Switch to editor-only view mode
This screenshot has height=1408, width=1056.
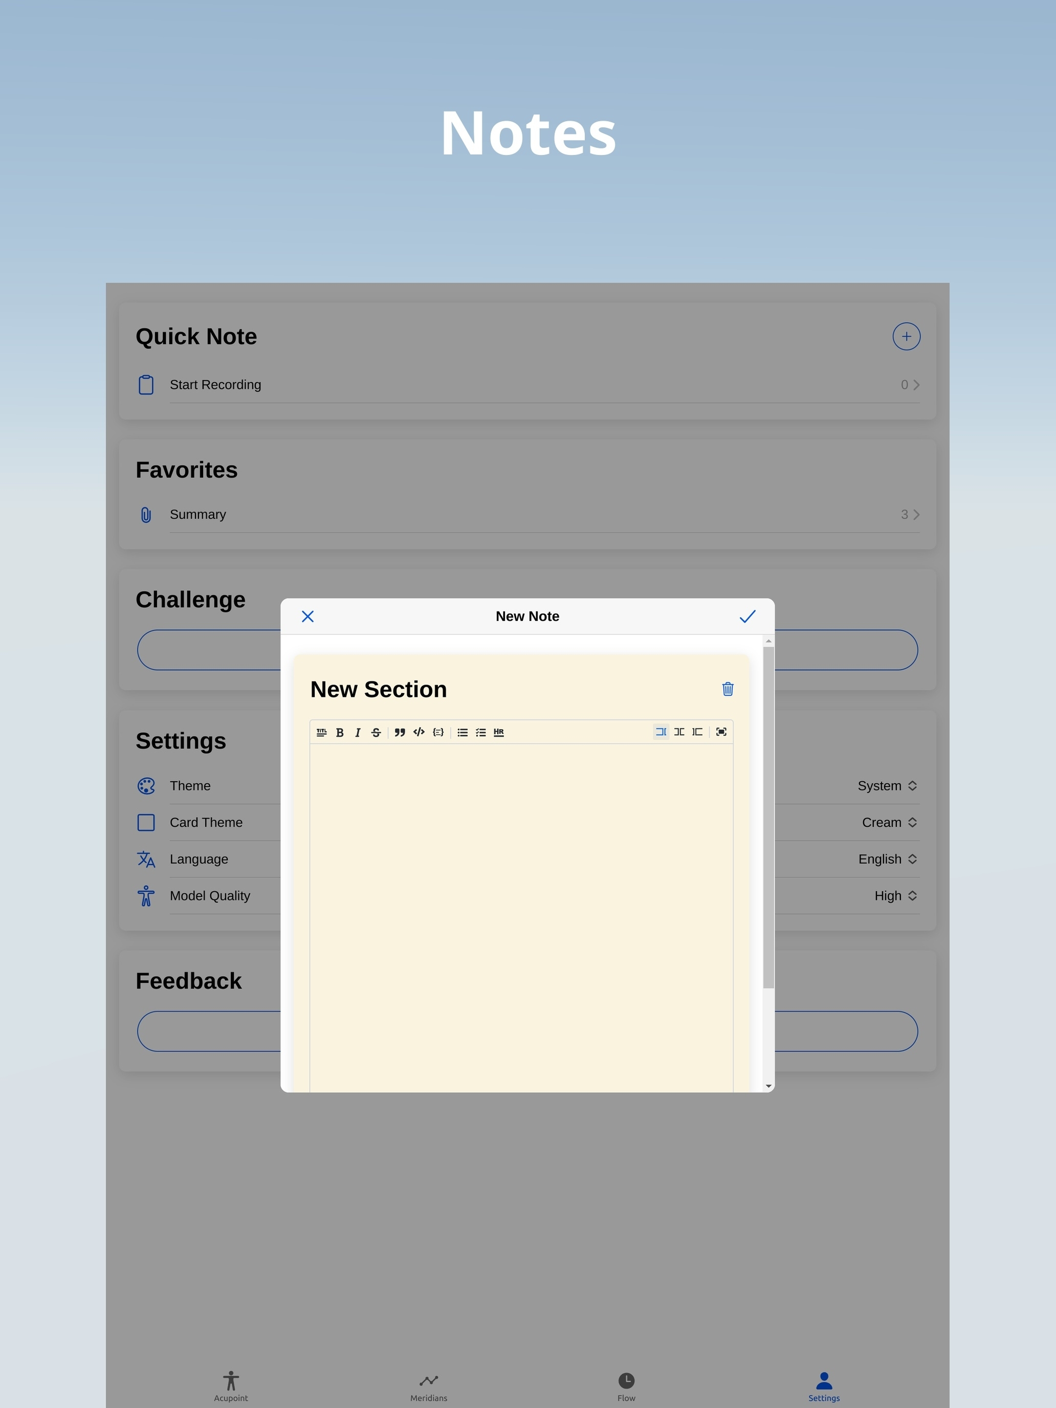click(662, 732)
